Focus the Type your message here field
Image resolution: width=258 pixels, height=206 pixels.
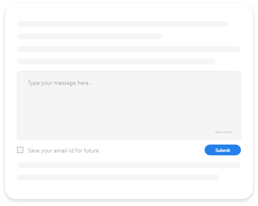(129, 105)
